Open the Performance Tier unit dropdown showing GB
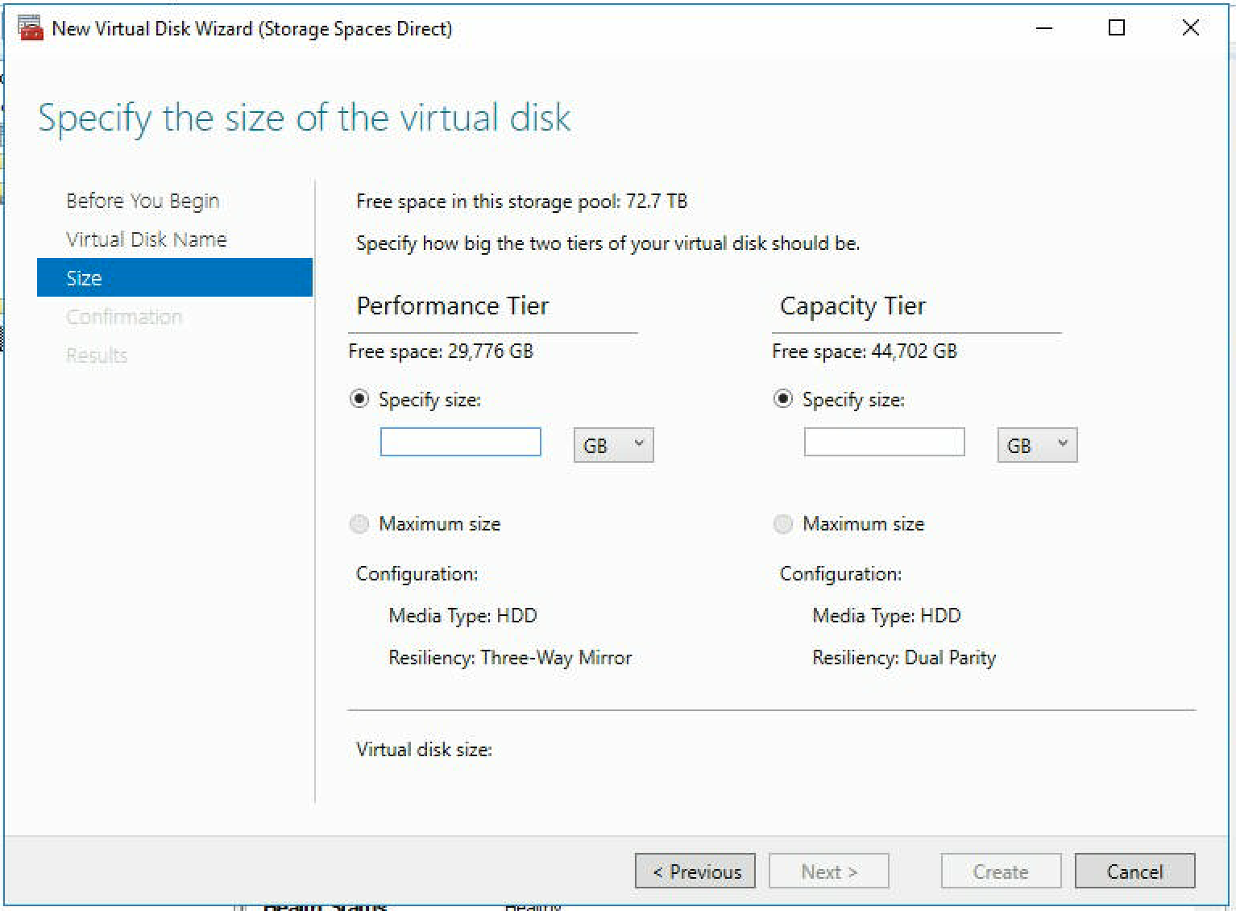 [x=612, y=444]
